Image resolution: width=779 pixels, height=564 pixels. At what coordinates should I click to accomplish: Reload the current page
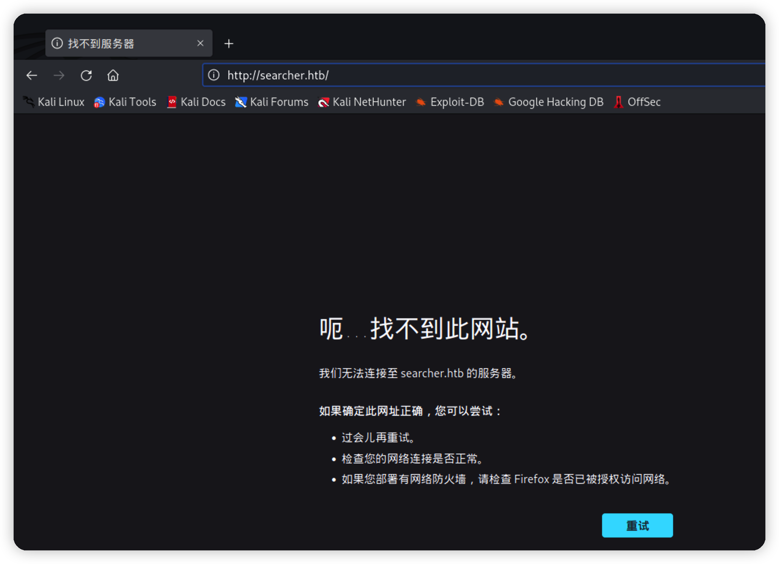(x=86, y=76)
